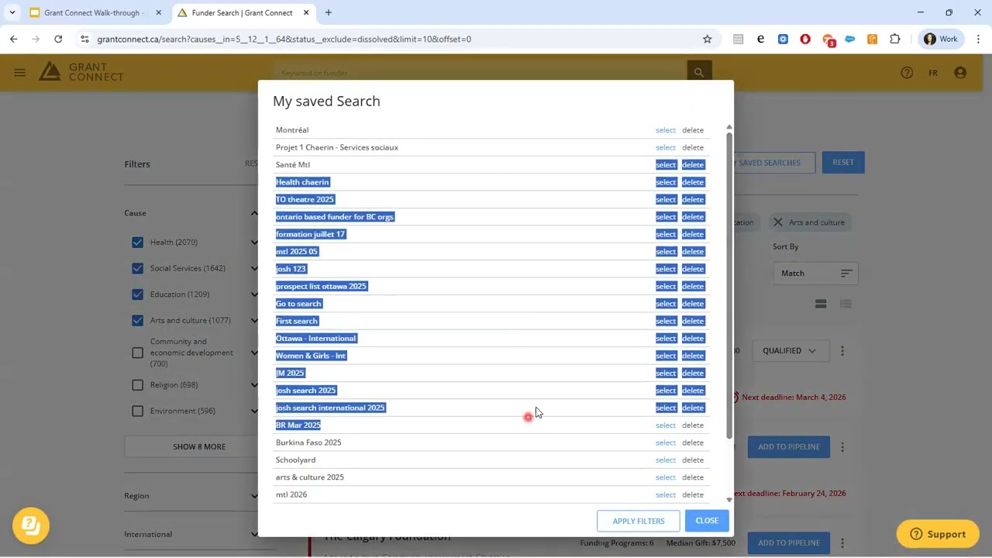Image resolution: width=992 pixels, height=558 pixels.
Task: Open options menu beside QUALIFIED dropdown
Action: 842,351
